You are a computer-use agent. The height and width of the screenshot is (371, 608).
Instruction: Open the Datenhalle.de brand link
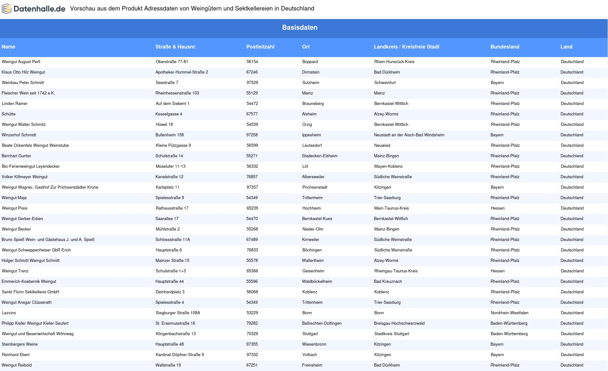[34, 9]
